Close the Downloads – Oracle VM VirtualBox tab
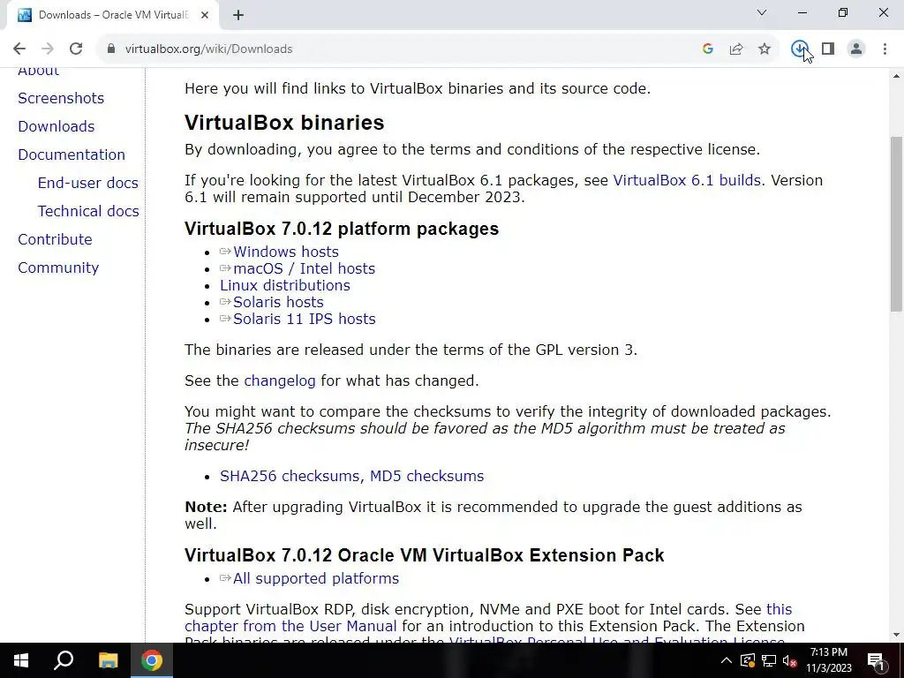904x678 pixels. [205, 15]
